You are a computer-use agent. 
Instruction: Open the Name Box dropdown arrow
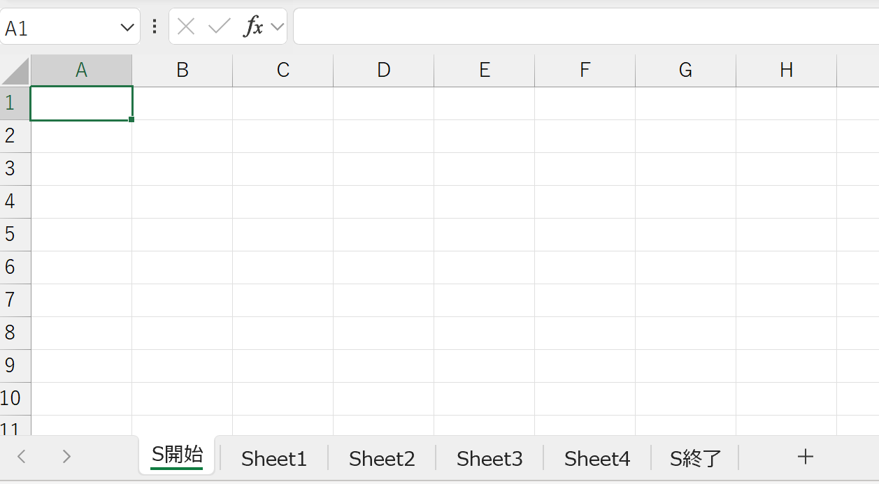point(127,27)
